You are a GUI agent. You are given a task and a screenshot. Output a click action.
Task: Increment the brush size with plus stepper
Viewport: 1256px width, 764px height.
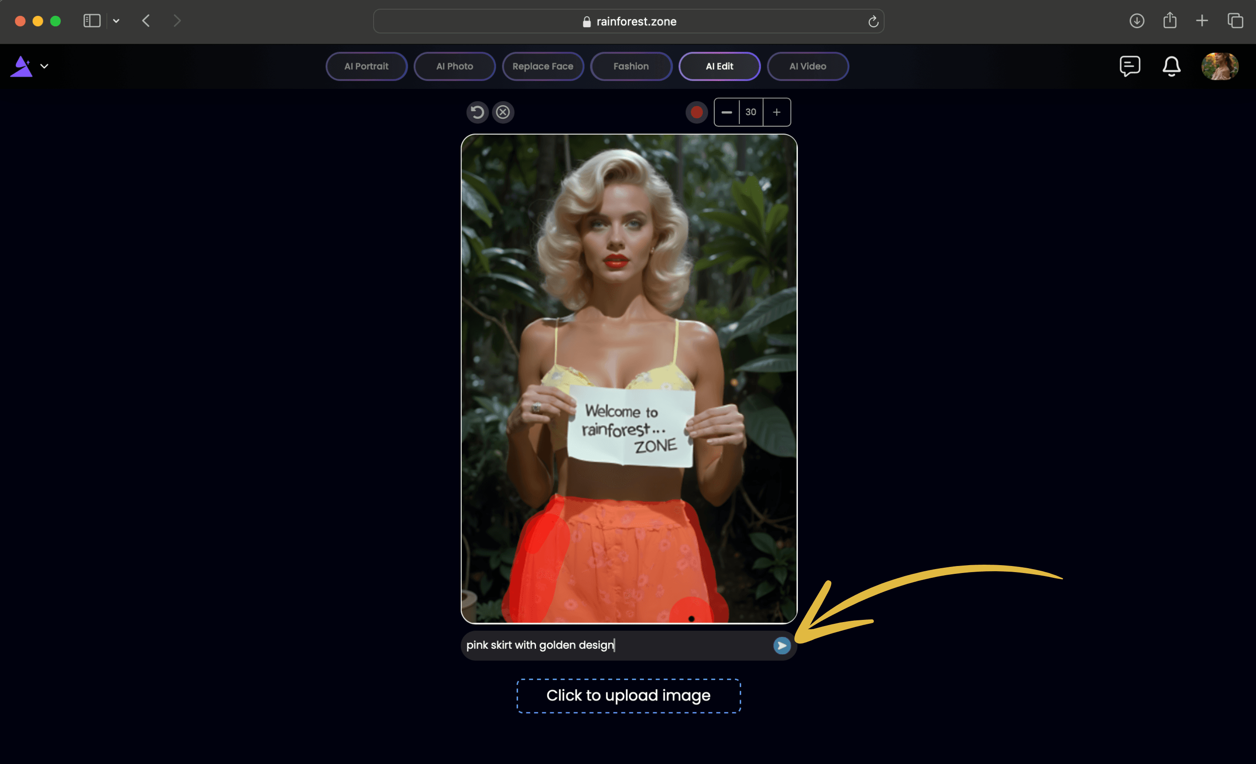pyautogui.click(x=777, y=111)
